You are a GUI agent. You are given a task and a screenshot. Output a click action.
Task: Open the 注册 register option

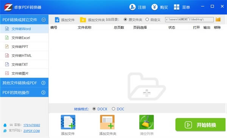[142, 7]
